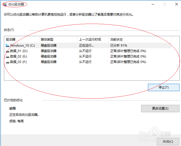Select row text 数据_03 (F:)
The width and height of the screenshot is (181, 146).
18,62
